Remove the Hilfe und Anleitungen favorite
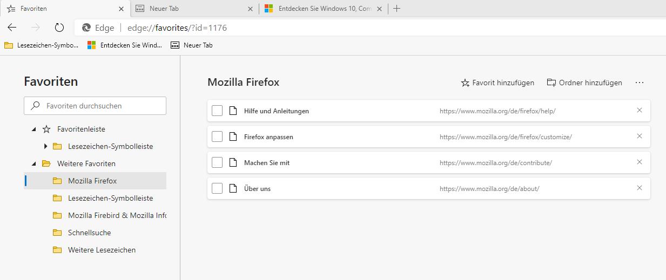The width and height of the screenshot is (666, 280). (640, 111)
